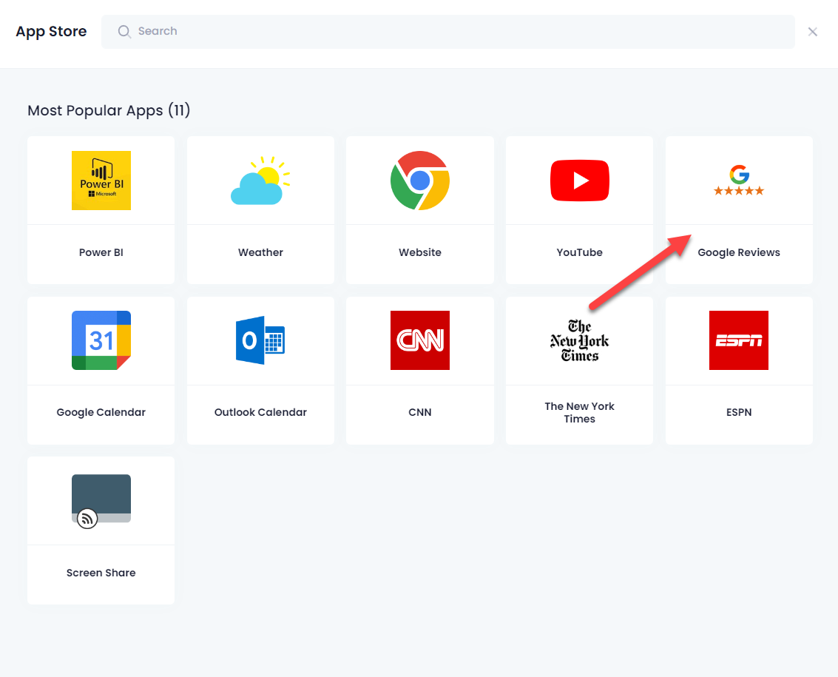Open the Power BI app icon
838x677 pixels.
click(101, 181)
